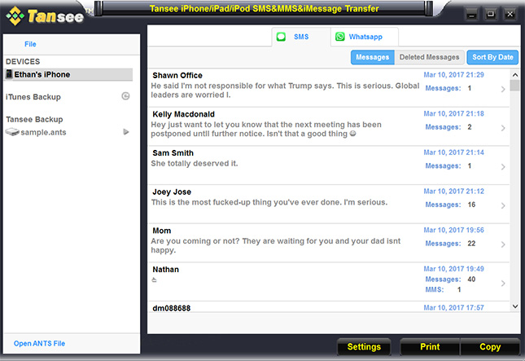The height and width of the screenshot is (361, 525).
Task: Click Nathan's attachment icon in preview
Action: [x=154, y=280]
